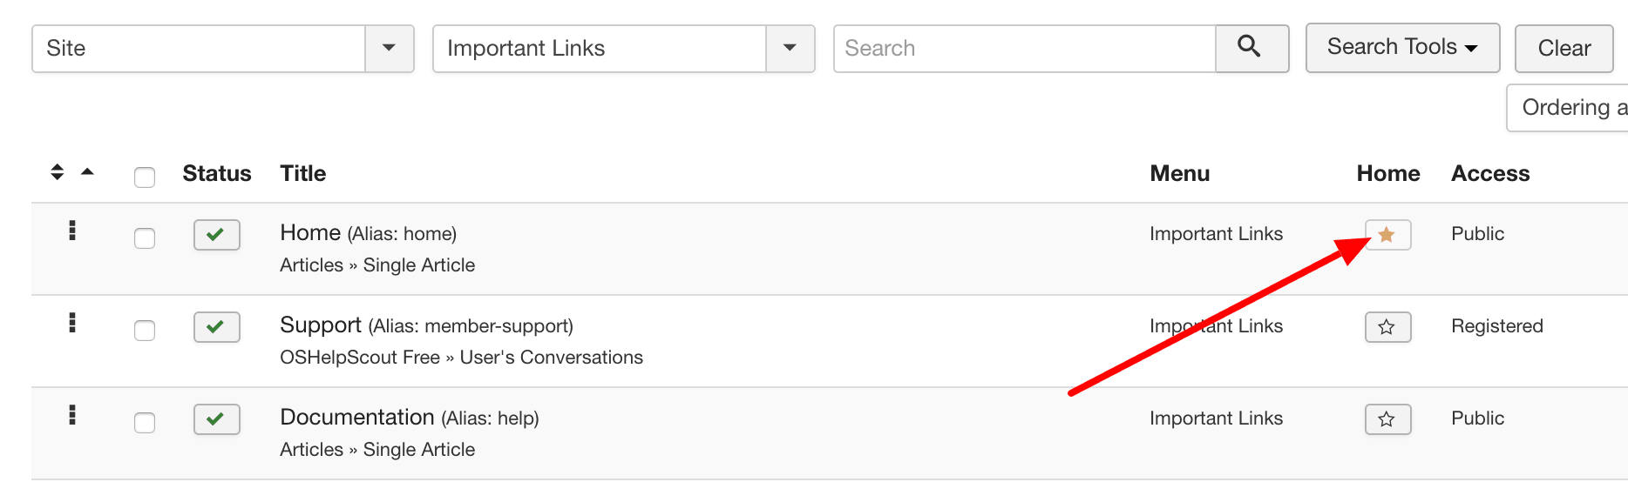Screen dimensions: 1628x482
Task: Tick the checkbox for Home menu item
Action: pyautogui.click(x=145, y=238)
